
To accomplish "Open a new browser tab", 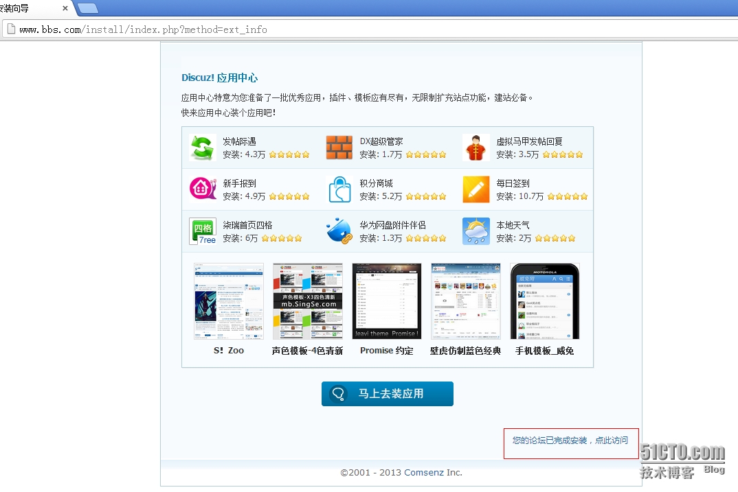I will pos(87,8).
